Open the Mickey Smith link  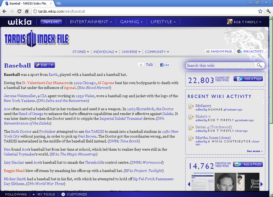15,179
